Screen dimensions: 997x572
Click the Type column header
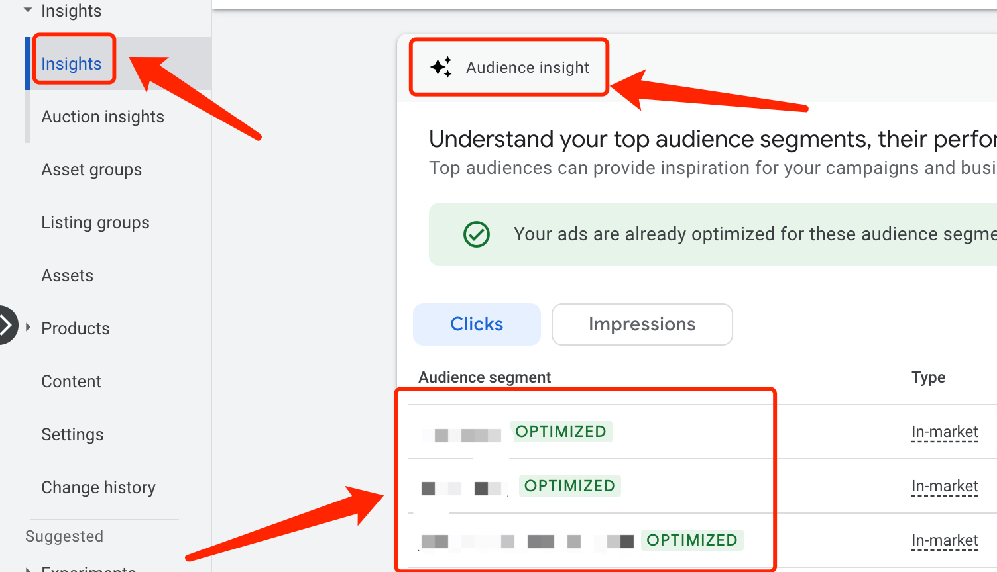click(928, 377)
